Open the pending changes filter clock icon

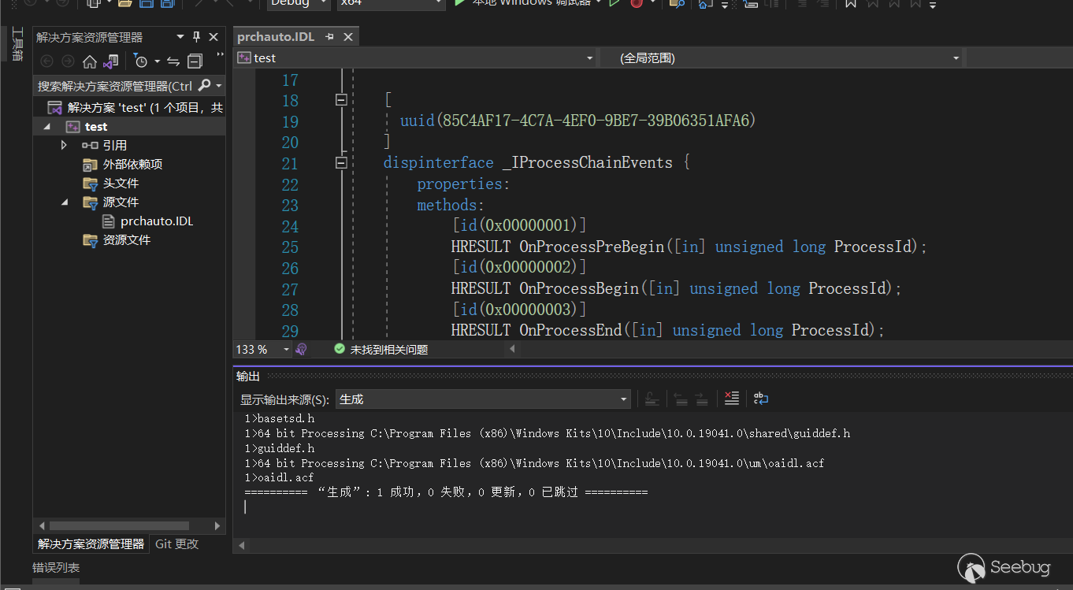141,61
